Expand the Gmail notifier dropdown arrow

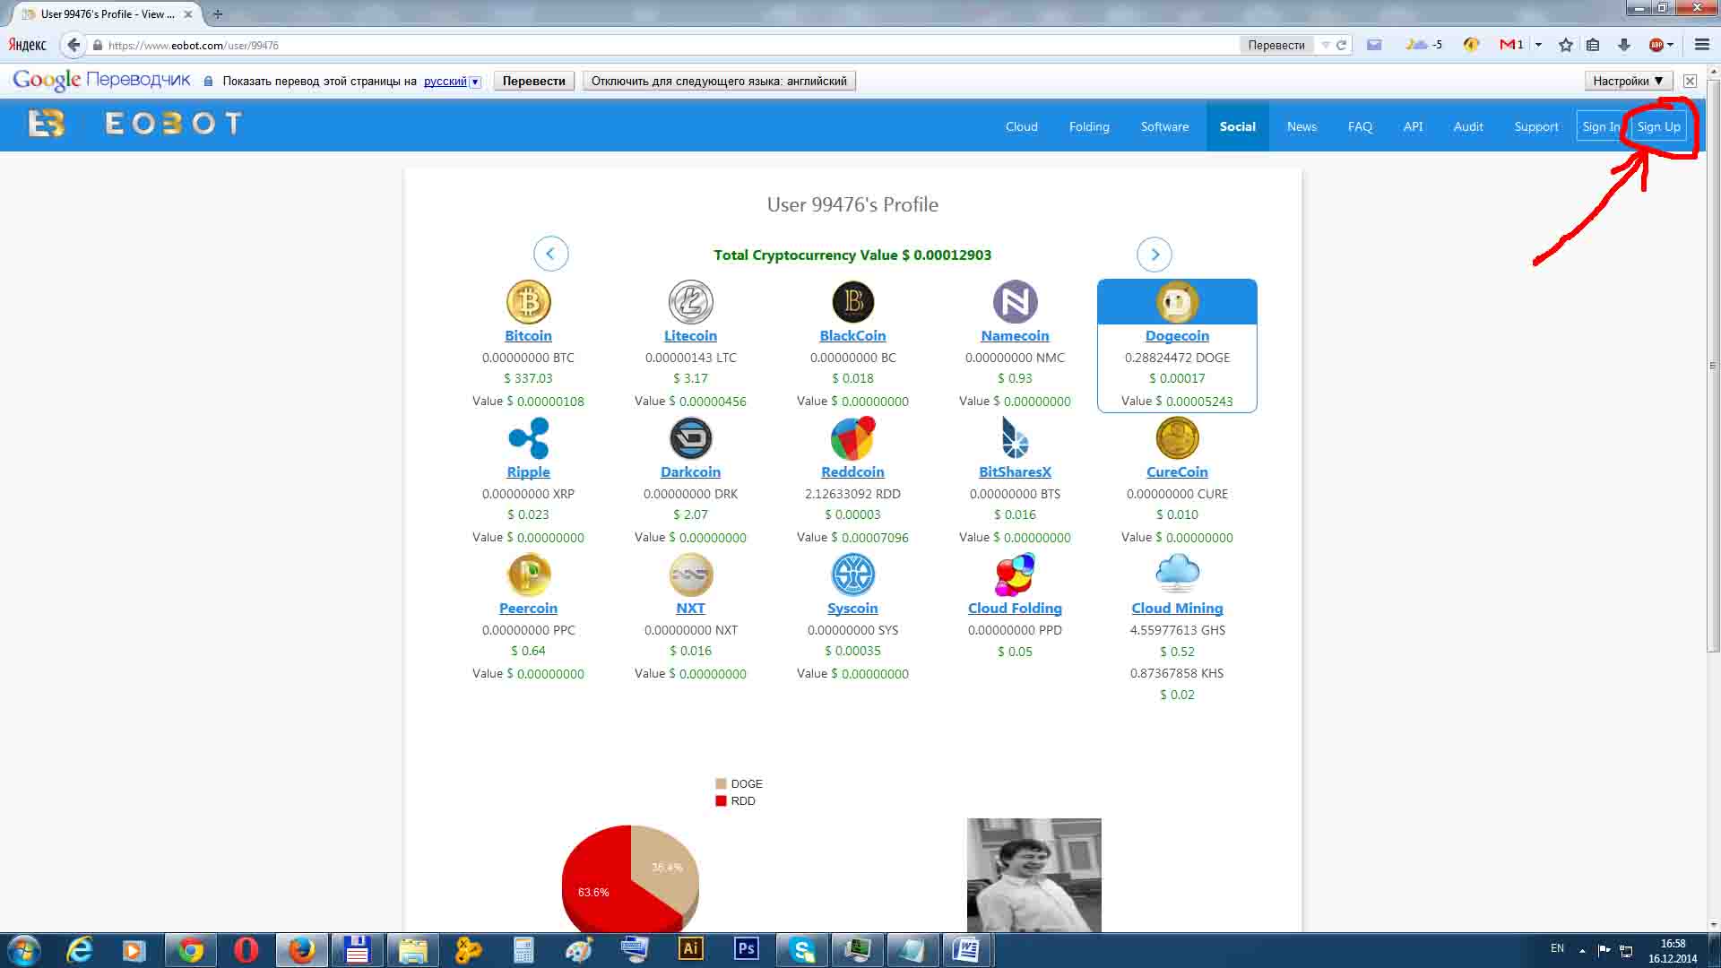click(1538, 45)
